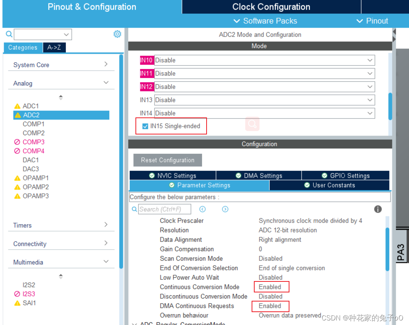The width and height of the screenshot is (409, 325).
Task: Click the Clock Prescaler value
Action: (310, 221)
